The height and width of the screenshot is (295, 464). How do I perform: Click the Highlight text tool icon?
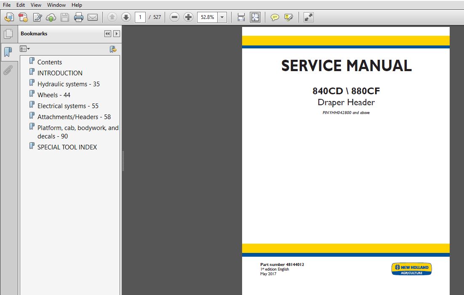[x=289, y=17]
